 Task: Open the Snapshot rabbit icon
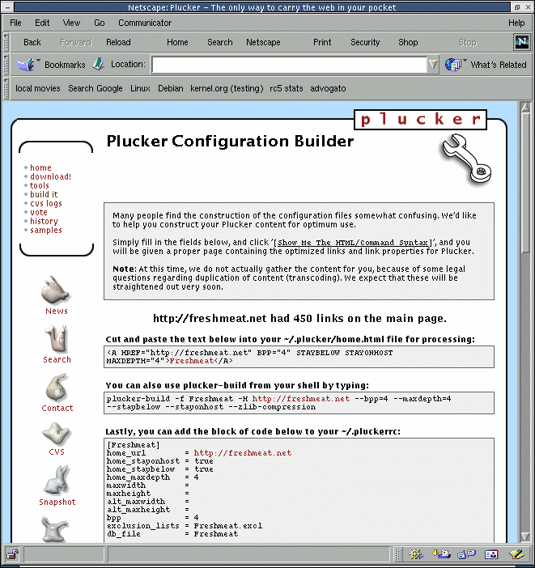(x=57, y=480)
